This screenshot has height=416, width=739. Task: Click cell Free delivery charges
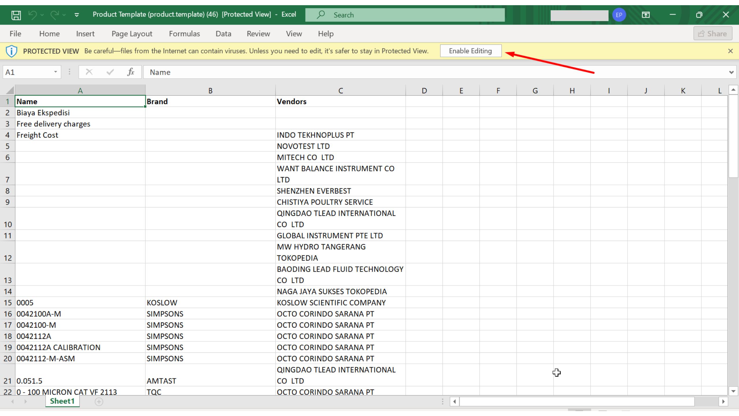[80, 124]
